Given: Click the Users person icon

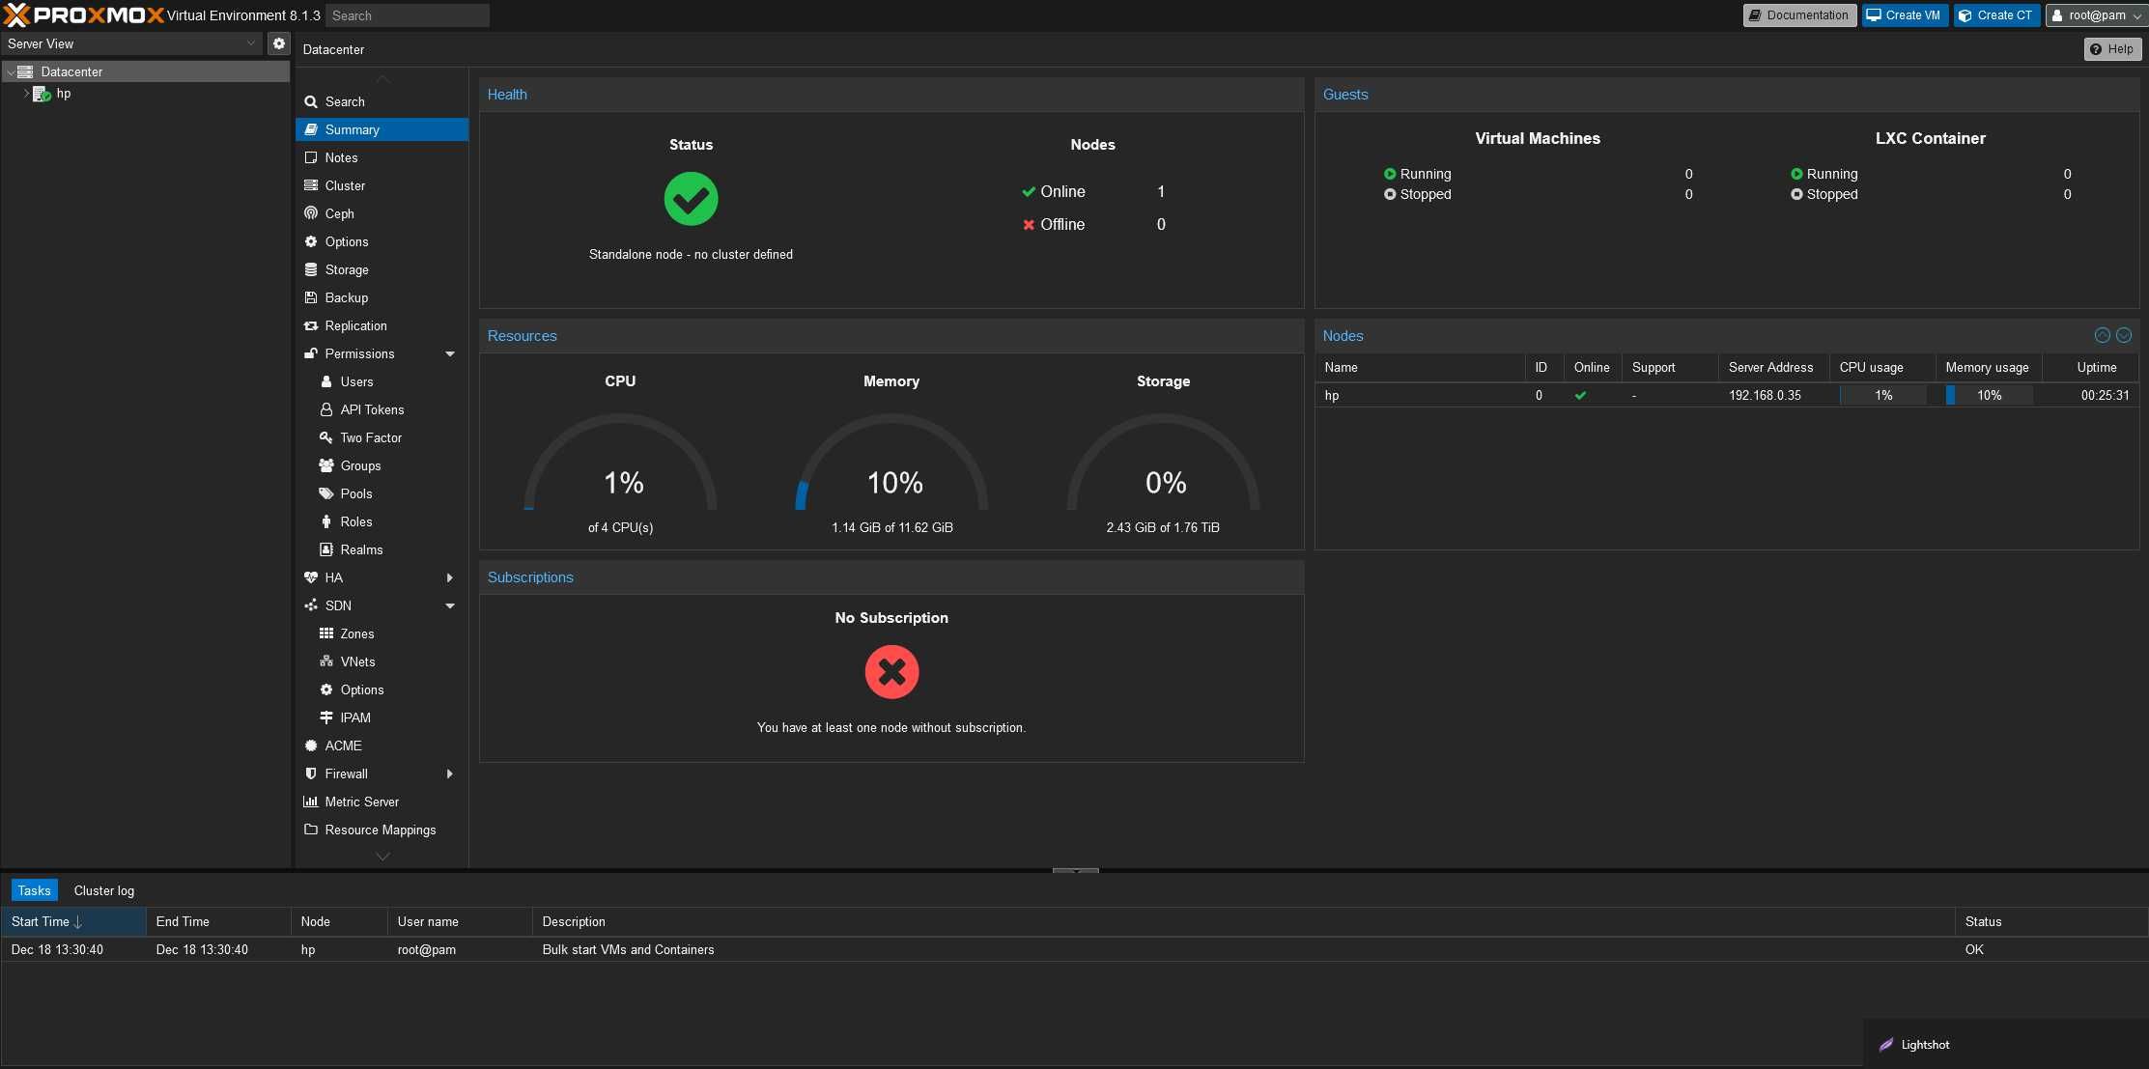Looking at the screenshot, I should click(326, 381).
